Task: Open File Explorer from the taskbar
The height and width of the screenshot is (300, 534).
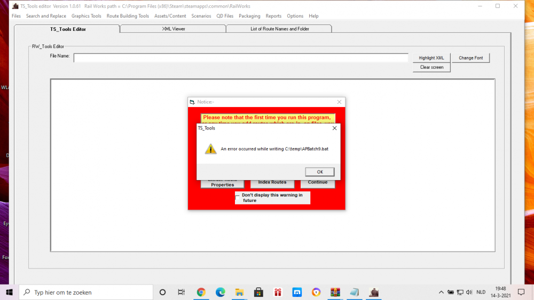Action: tap(239, 292)
